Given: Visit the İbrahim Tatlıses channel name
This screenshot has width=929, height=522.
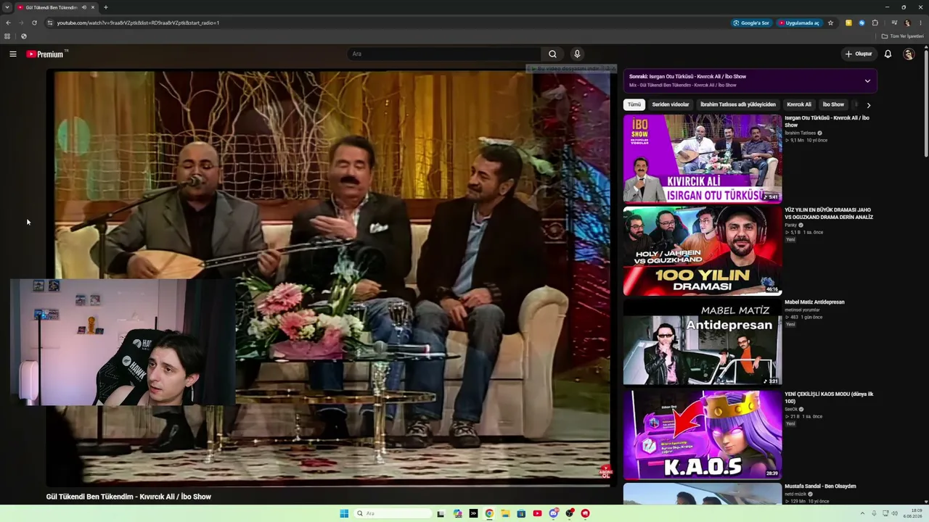Looking at the screenshot, I should (x=801, y=133).
